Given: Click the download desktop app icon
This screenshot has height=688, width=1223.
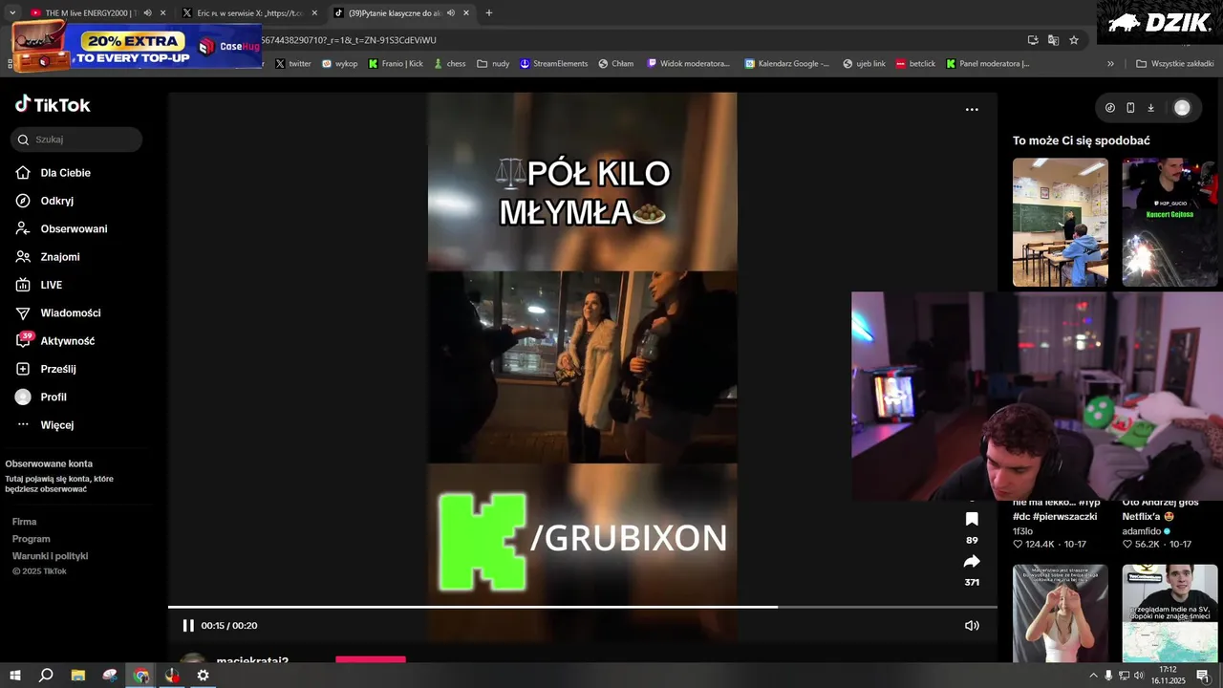Looking at the screenshot, I should 1150,108.
